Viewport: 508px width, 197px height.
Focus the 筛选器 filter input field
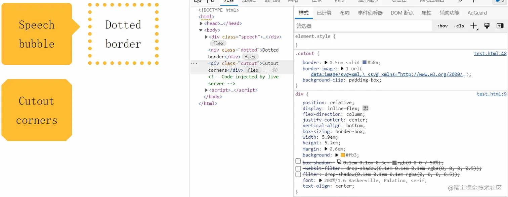(363, 26)
